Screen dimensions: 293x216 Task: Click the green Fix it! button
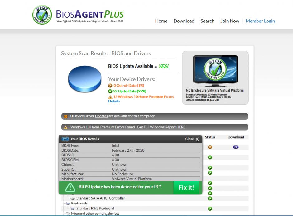(x=186, y=187)
